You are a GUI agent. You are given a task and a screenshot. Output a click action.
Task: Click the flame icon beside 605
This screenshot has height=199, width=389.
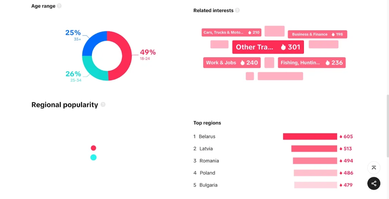(341, 136)
